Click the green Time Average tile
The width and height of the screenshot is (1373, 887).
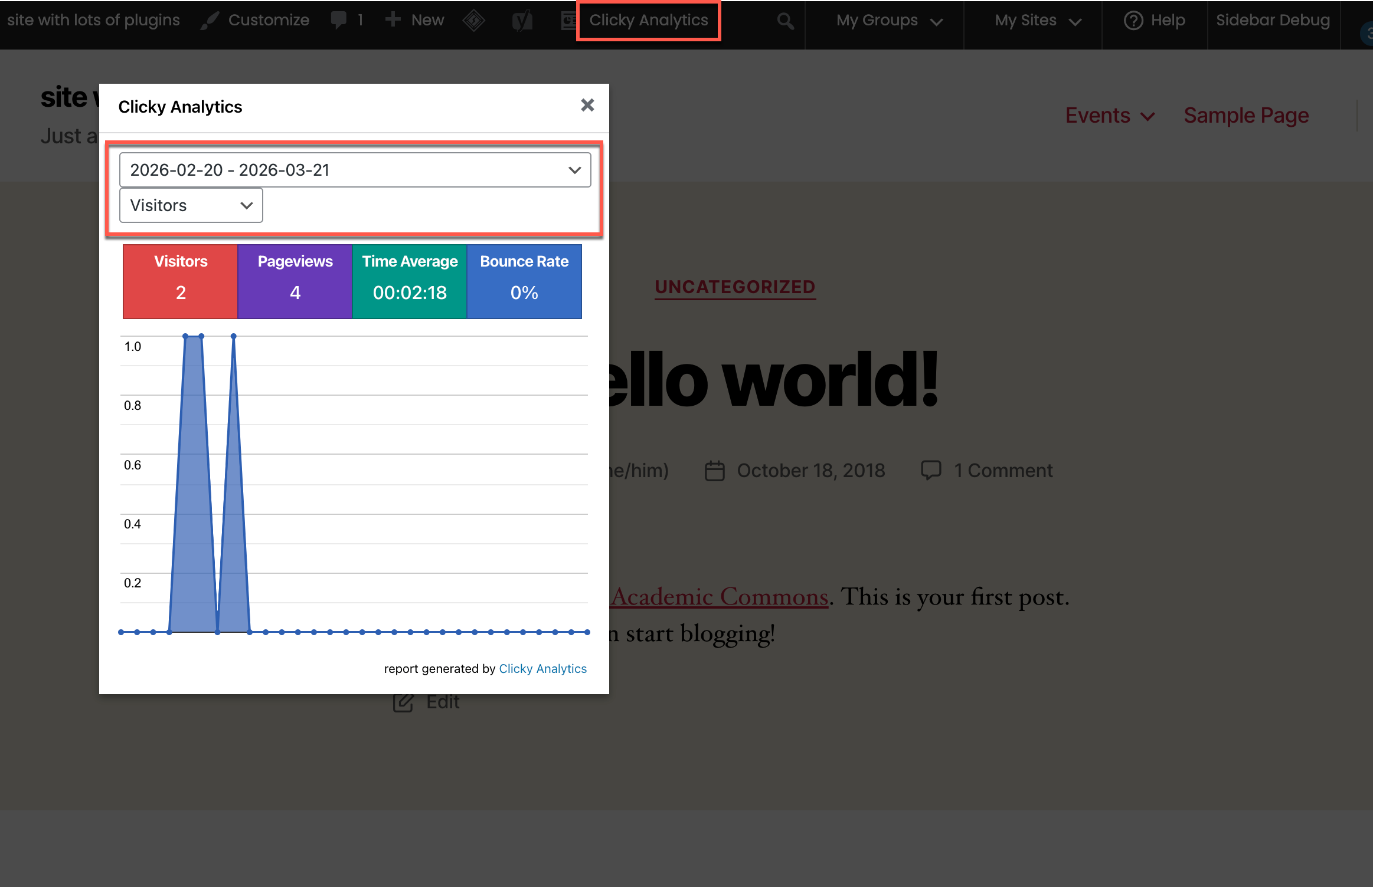pyautogui.click(x=410, y=281)
